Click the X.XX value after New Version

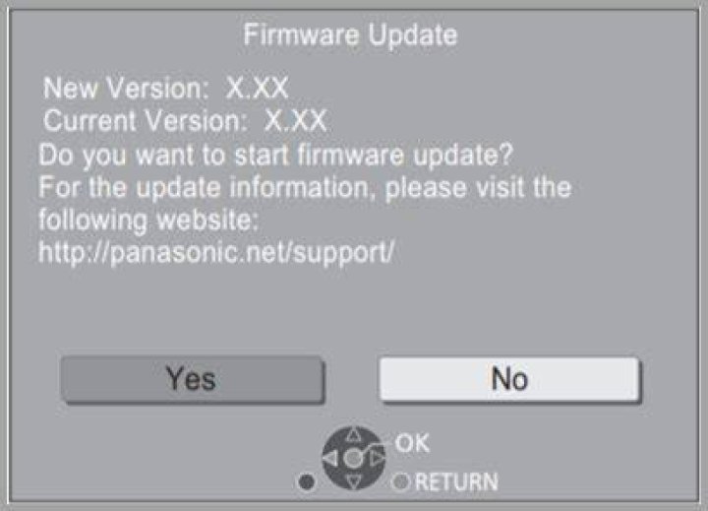pyautogui.click(x=257, y=88)
